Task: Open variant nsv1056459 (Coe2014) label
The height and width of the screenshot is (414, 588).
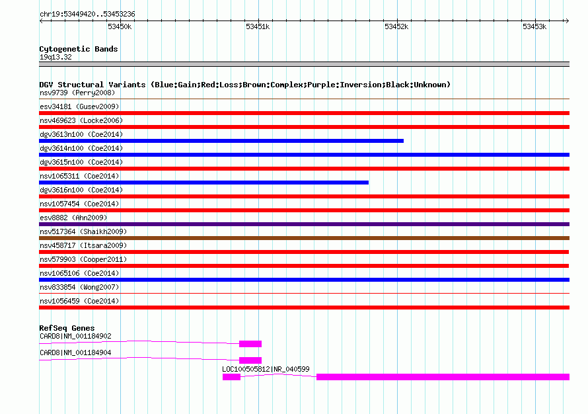Action: pos(79,301)
